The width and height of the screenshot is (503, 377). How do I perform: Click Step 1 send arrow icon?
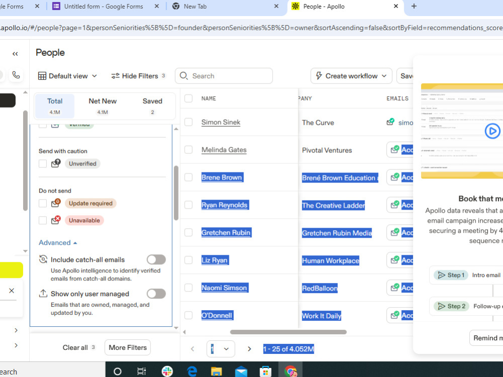point(442,275)
